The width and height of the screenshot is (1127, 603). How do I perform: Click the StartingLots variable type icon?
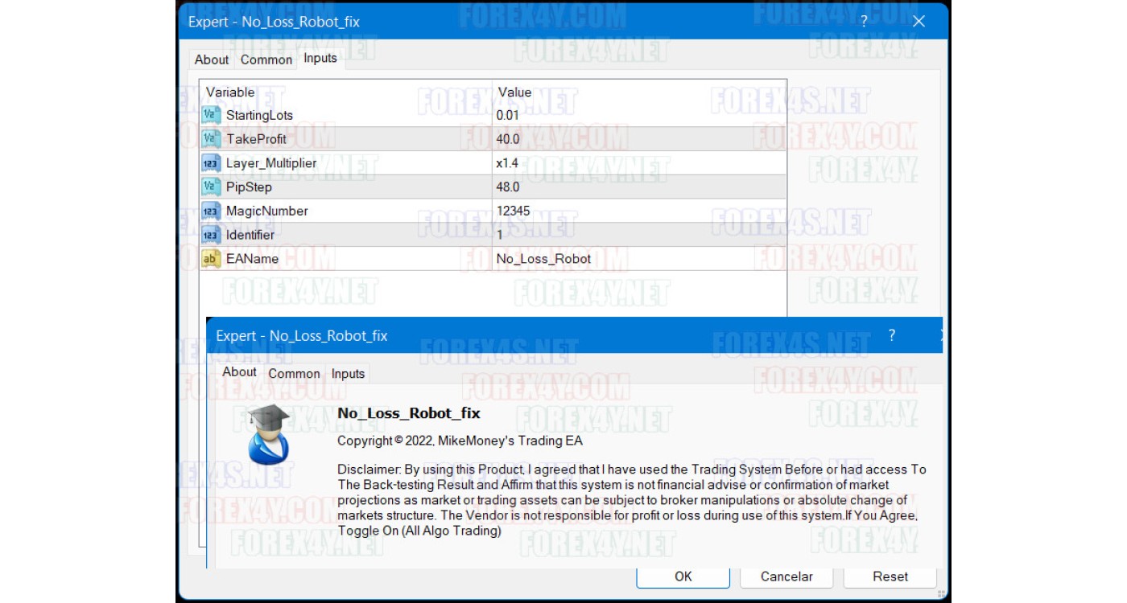coord(210,115)
